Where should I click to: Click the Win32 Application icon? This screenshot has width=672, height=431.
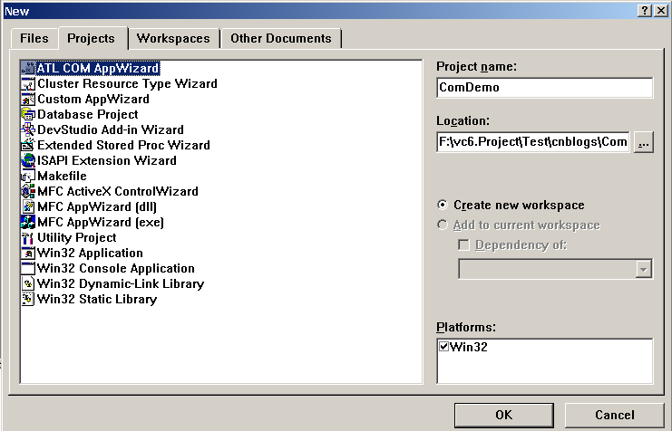28,253
